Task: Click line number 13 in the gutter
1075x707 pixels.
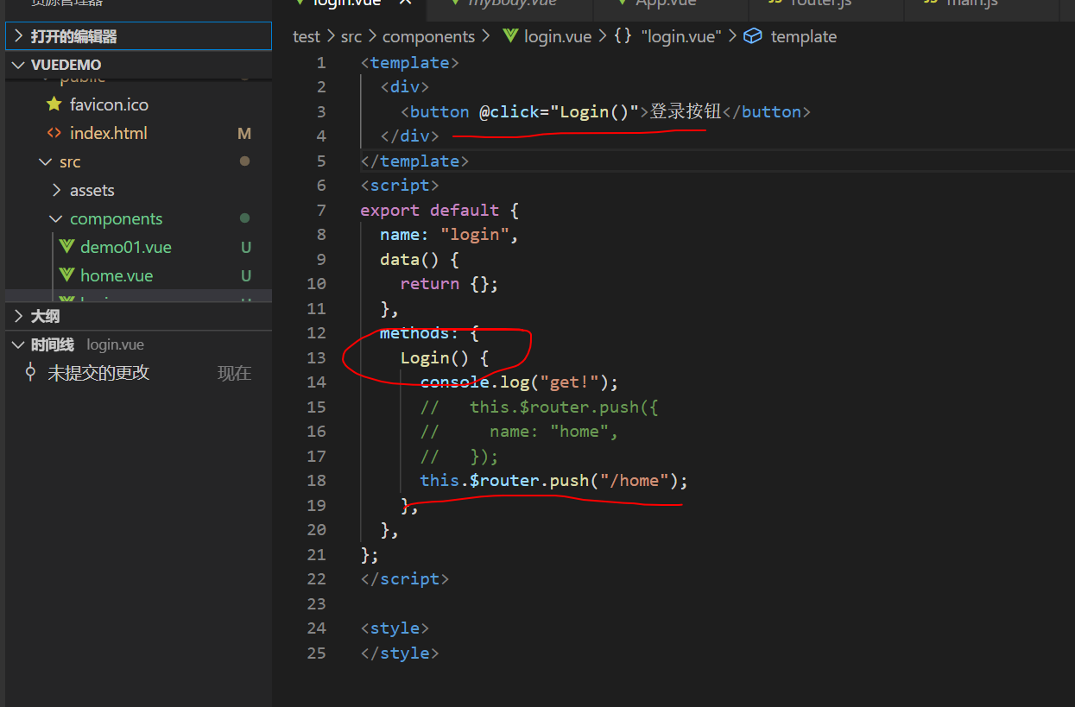Action: (316, 357)
